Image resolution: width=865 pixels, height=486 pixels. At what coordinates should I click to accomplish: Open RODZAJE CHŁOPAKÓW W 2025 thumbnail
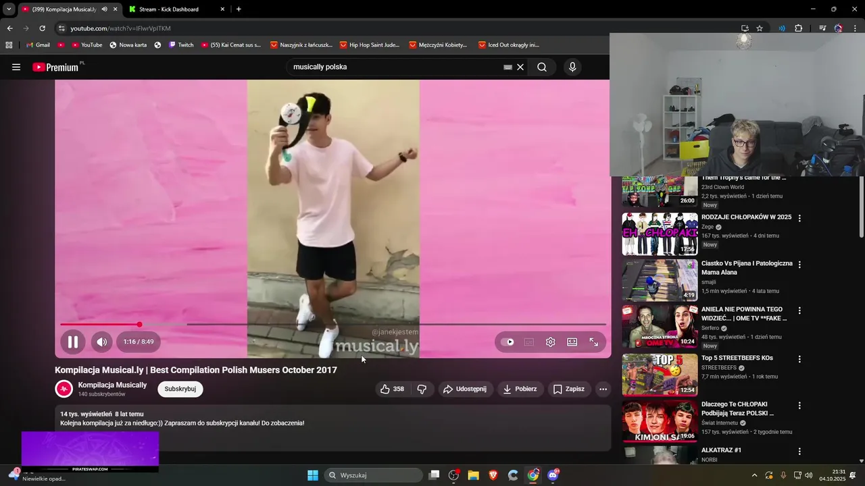(660, 234)
